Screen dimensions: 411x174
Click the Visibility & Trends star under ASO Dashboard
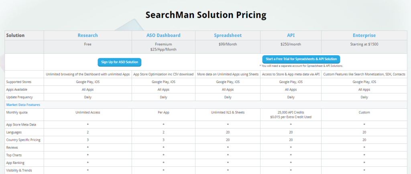(x=163, y=170)
